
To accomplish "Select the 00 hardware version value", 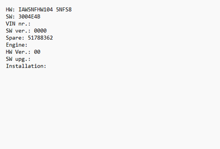I will tap(37, 52).
